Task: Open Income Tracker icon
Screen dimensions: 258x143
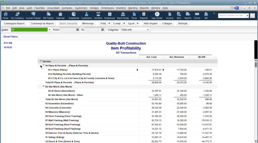Action: tap(34, 16)
